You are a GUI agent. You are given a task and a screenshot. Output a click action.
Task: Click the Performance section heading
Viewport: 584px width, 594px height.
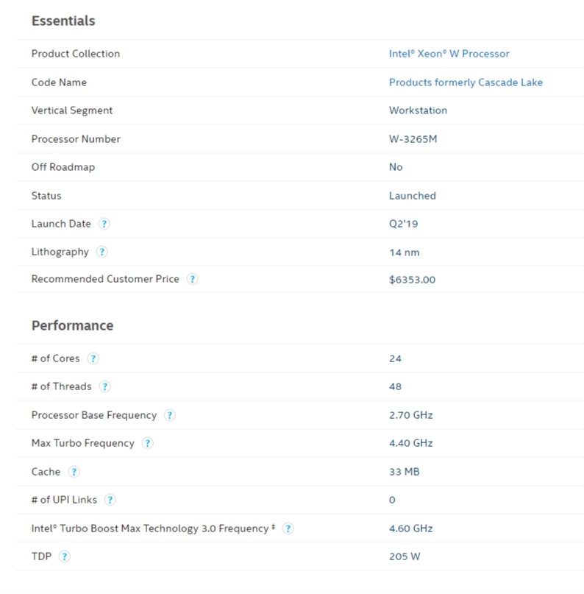point(72,326)
